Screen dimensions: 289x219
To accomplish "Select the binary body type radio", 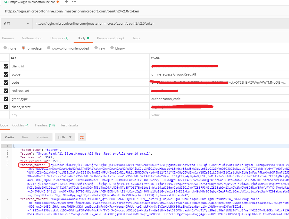I will (x=112, y=48).
